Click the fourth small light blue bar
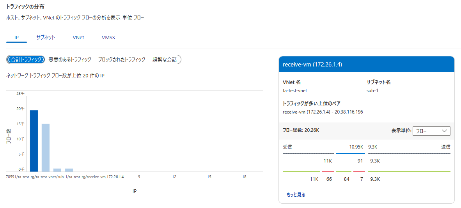 point(69,170)
